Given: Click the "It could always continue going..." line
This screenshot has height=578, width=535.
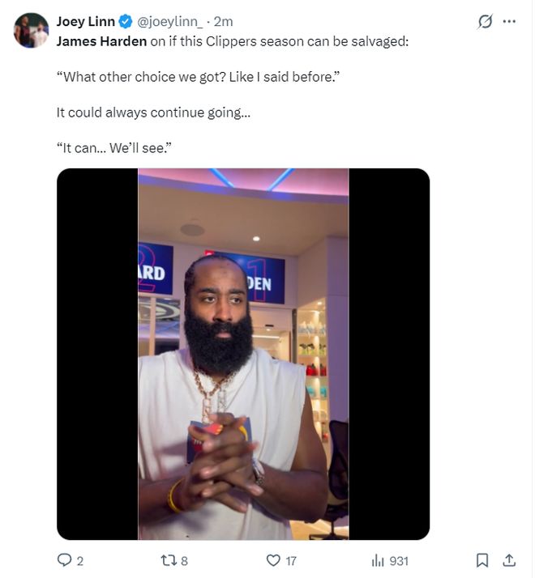Looking at the screenshot, I should (x=153, y=113).
